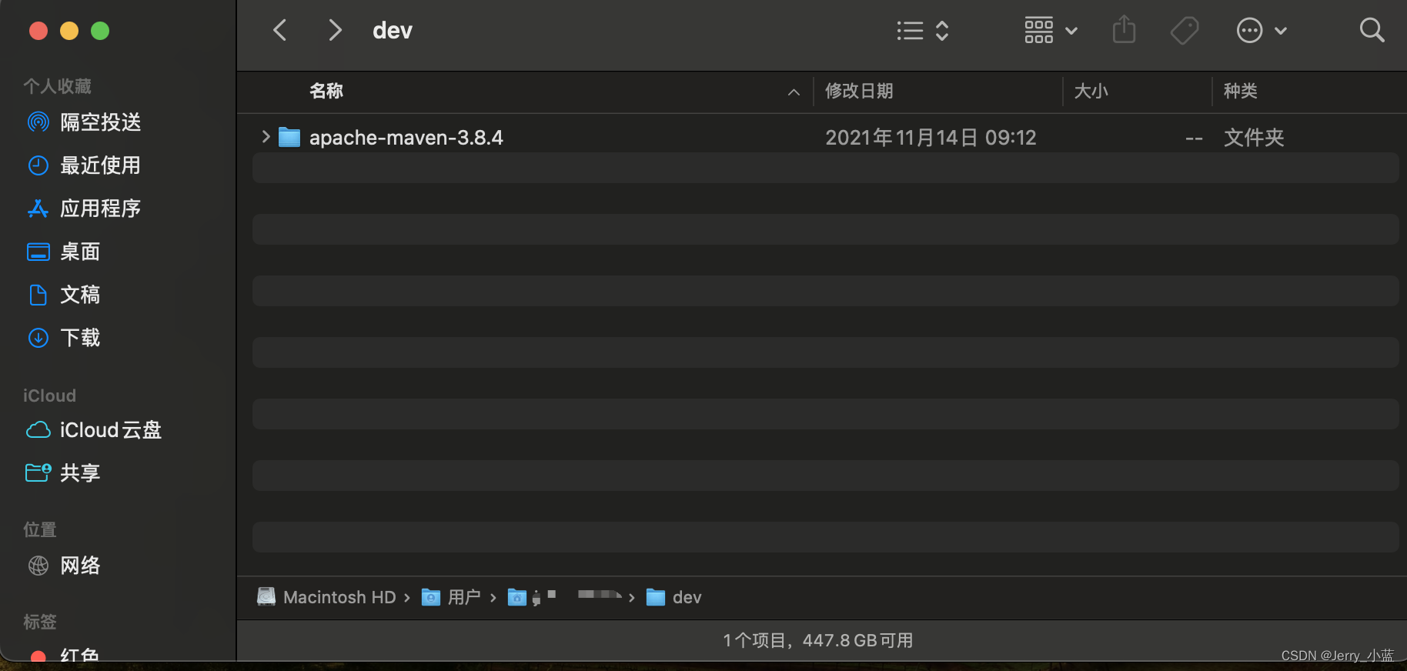Click the green zoom window button
Image resolution: width=1407 pixels, height=671 pixels.
(100, 31)
